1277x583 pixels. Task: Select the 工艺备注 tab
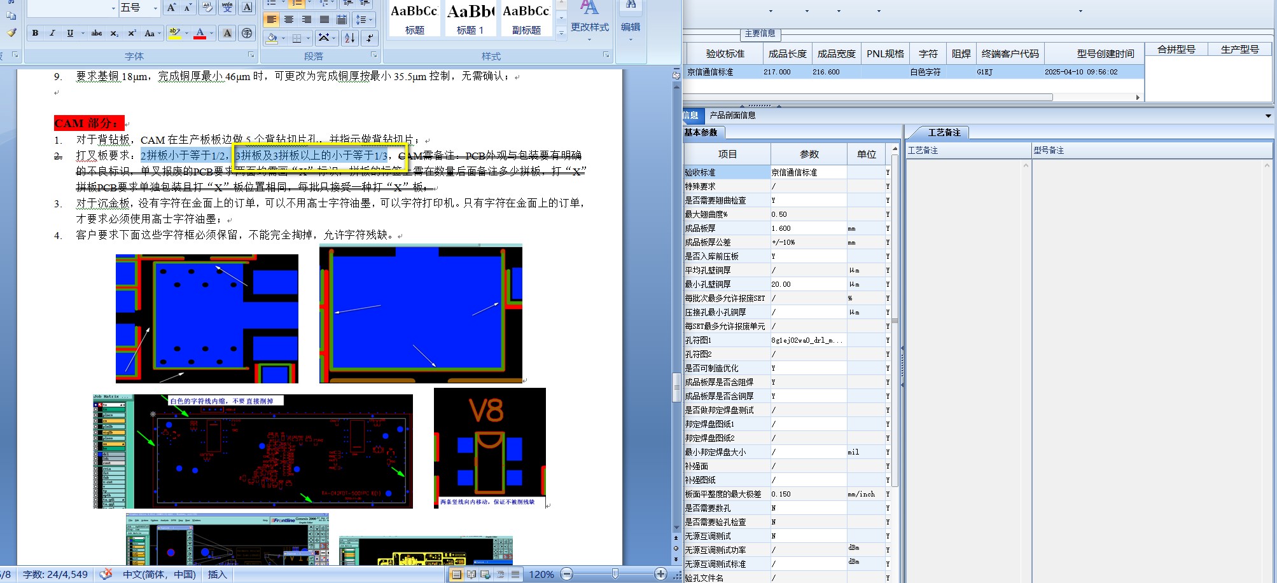[x=944, y=132]
